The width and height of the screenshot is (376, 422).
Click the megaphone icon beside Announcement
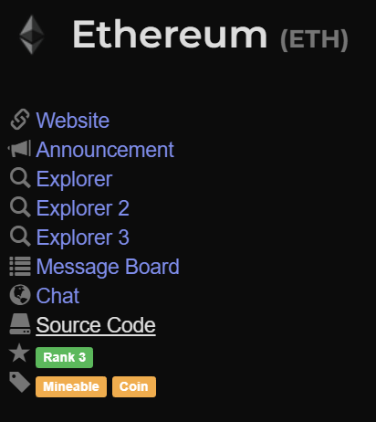point(19,149)
